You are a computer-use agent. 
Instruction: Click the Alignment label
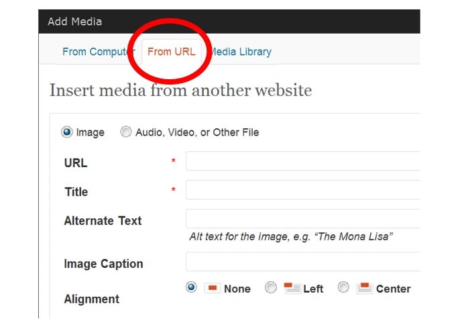[x=92, y=299]
